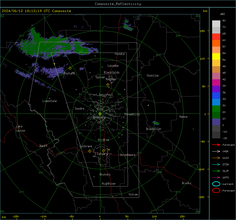The image size is (236, 220).
Task: Click the purple swatch between 39 and 36
Action: pyautogui.click(x=216, y=89)
